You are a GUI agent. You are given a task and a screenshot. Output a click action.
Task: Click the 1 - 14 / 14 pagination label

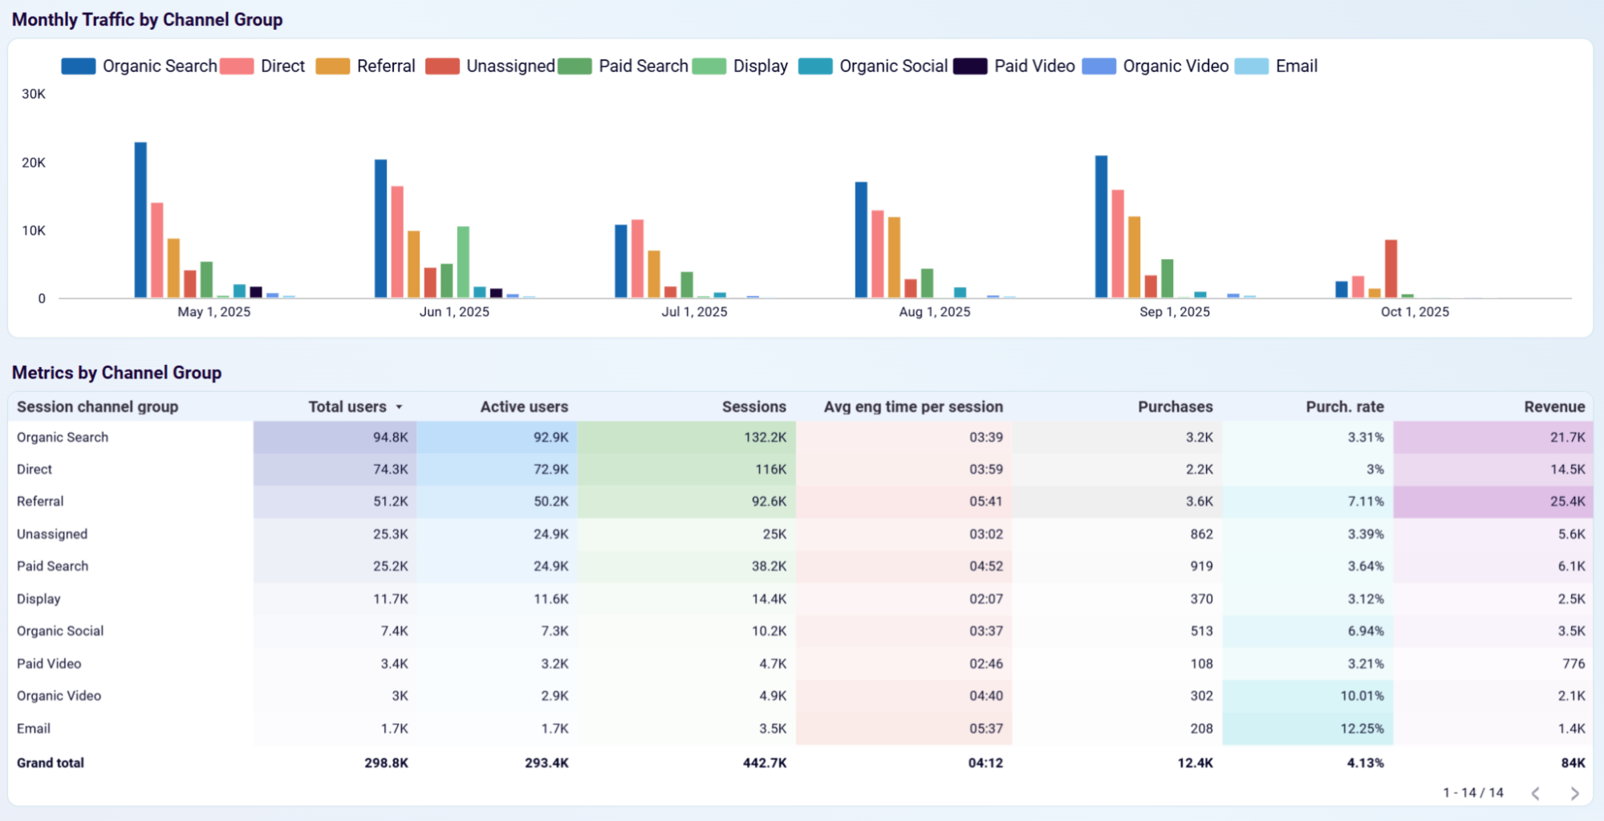(x=1472, y=792)
